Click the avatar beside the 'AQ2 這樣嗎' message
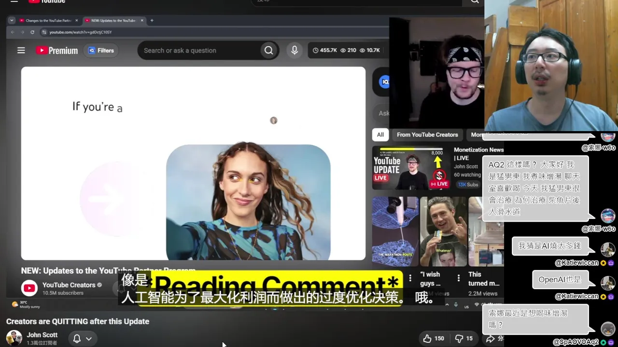Viewport: 618px width, 347px height. click(607, 215)
